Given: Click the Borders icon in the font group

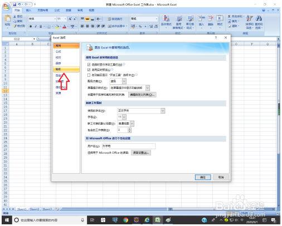Looking at the screenshot, I should (49, 27).
